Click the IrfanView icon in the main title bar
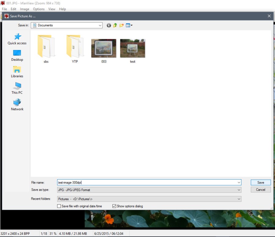 pyautogui.click(x=3, y=3)
